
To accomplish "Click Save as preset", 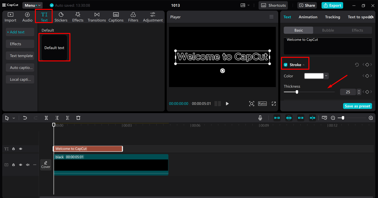I will point(357,106).
